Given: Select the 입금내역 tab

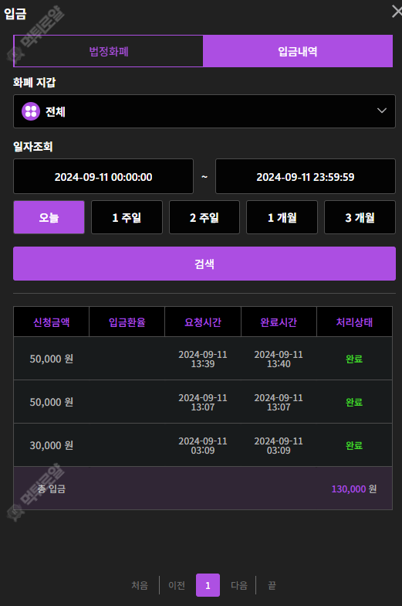Looking at the screenshot, I should 298,51.
